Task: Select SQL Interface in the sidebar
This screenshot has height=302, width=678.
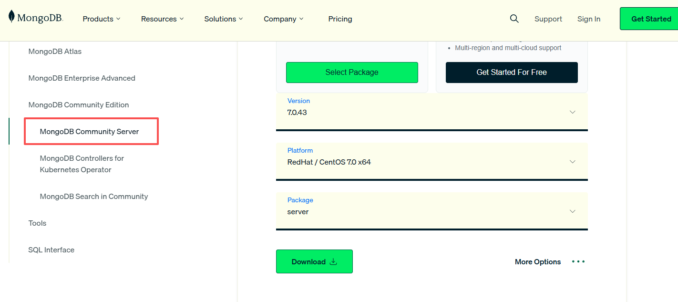Action: pyautogui.click(x=51, y=250)
